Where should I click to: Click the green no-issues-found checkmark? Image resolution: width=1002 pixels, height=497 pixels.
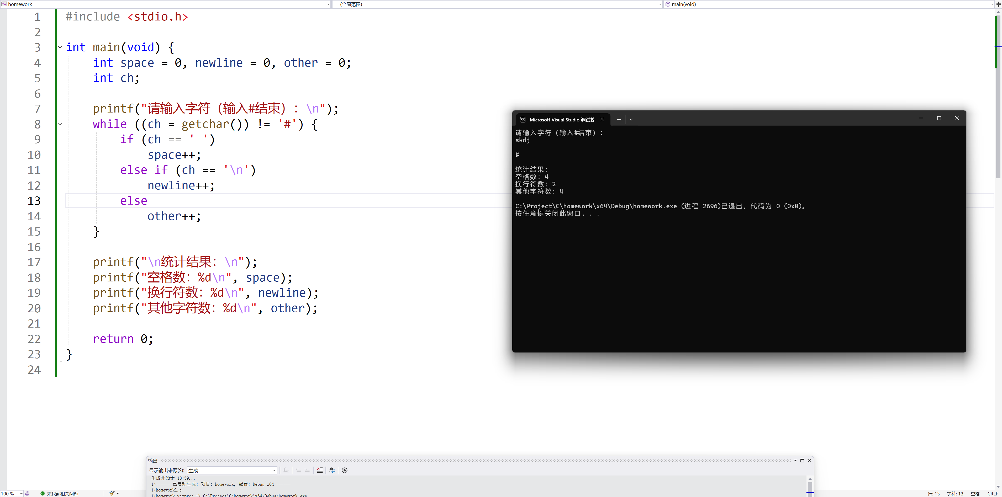(43, 494)
